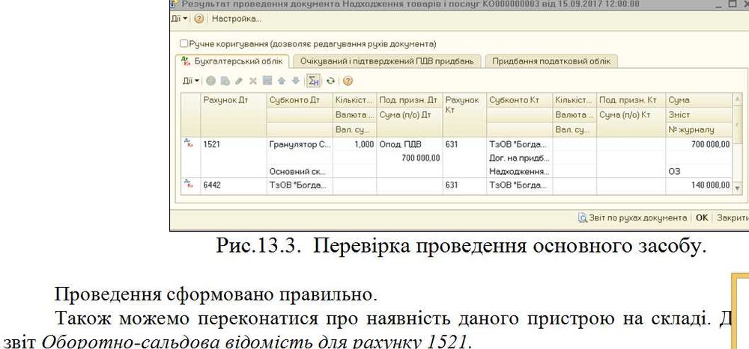Open Звіт по рухах документа report
This screenshot has height=349, width=749.
pos(637,217)
